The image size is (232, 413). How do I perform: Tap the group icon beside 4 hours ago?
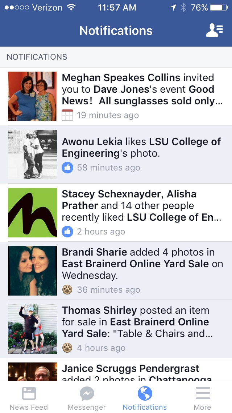coord(67,348)
